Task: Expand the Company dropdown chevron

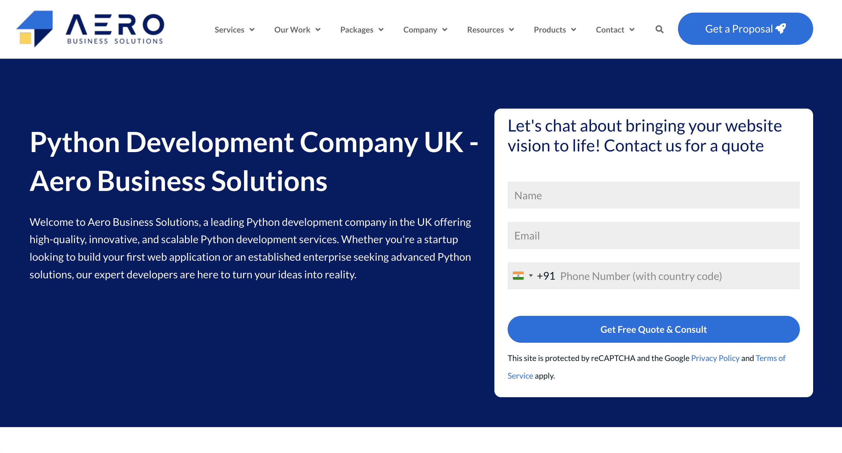Action: point(445,30)
